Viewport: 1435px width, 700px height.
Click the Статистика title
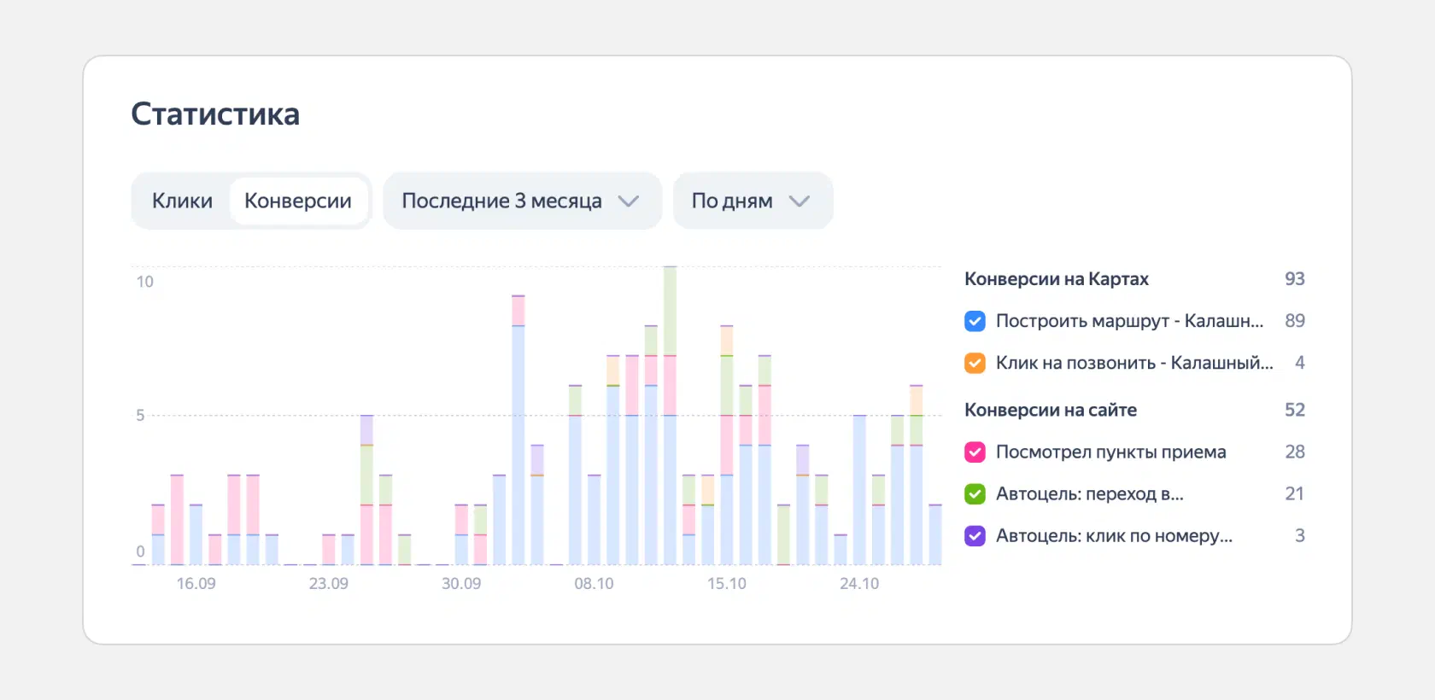215,114
